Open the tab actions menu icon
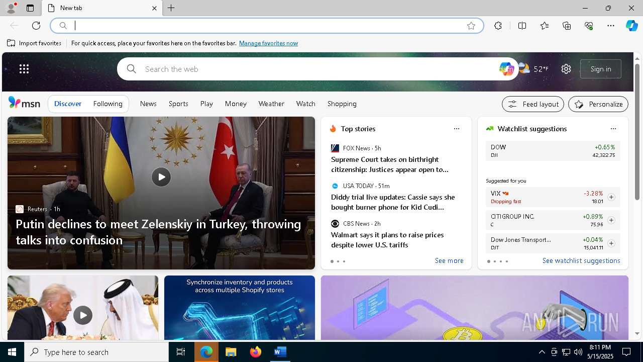Viewport: 643px width, 362px height. click(x=30, y=8)
